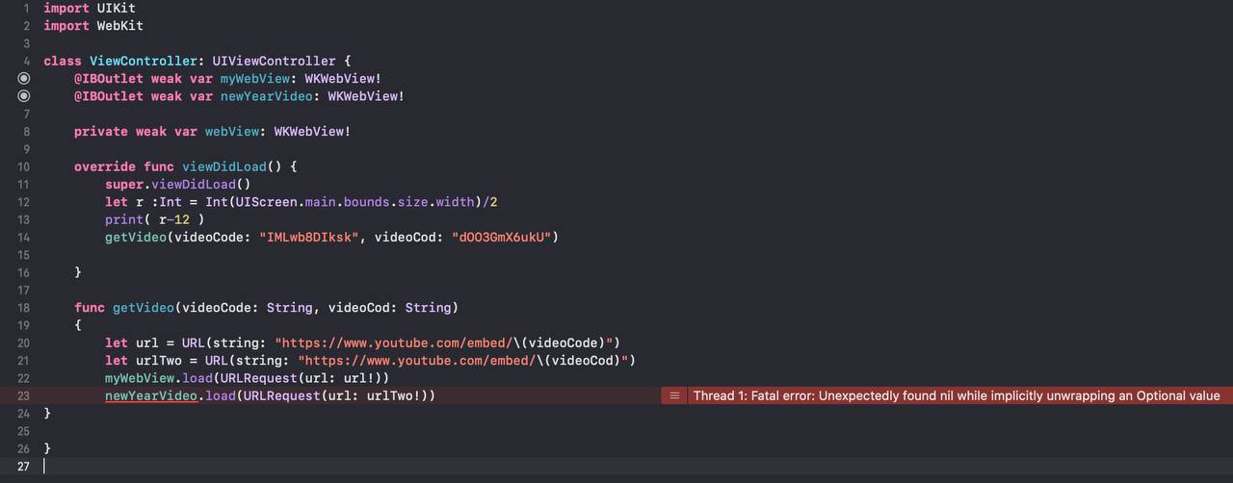Image resolution: width=1233 pixels, height=483 pixels.
Task: Click the '@IBOutlet' attribute on line 5
Action: tap(109, 78)
